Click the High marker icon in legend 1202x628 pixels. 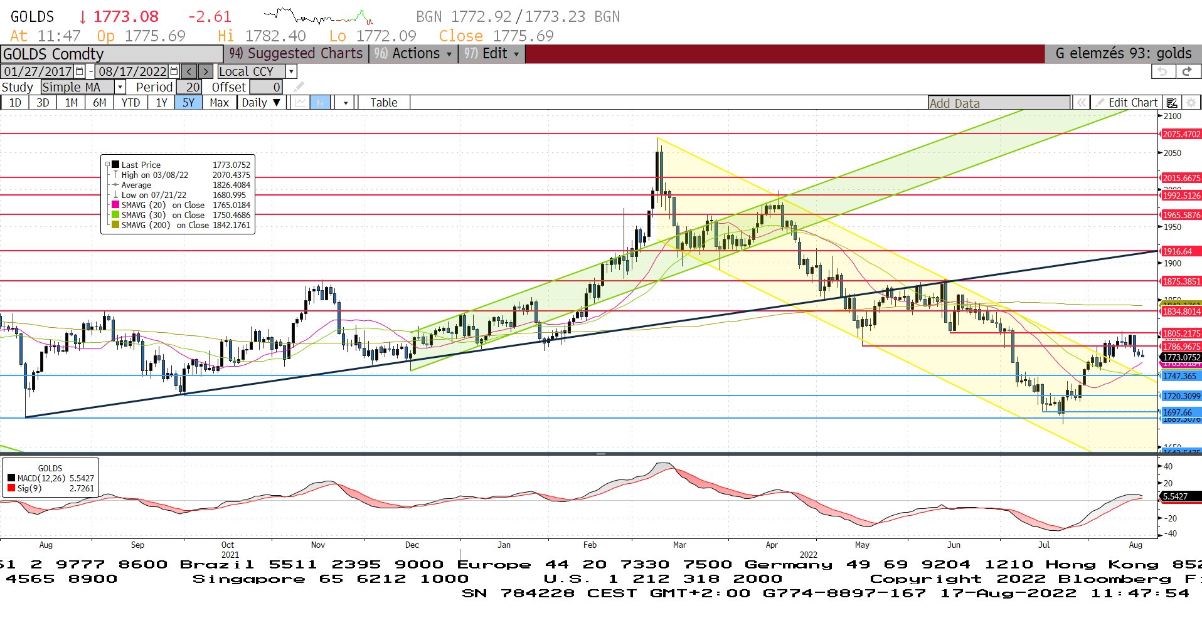point(115,175)
